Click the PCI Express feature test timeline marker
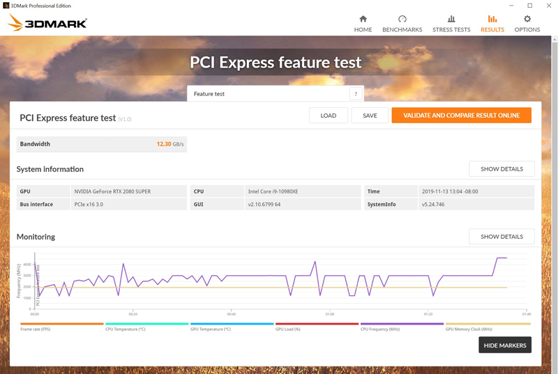 tap(38, 286)
